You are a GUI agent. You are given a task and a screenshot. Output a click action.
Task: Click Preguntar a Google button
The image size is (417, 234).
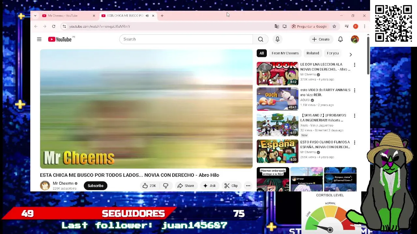(309, 26)
